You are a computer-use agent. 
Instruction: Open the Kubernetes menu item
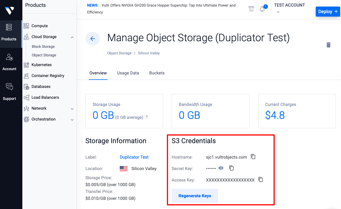tap(42, 65)
